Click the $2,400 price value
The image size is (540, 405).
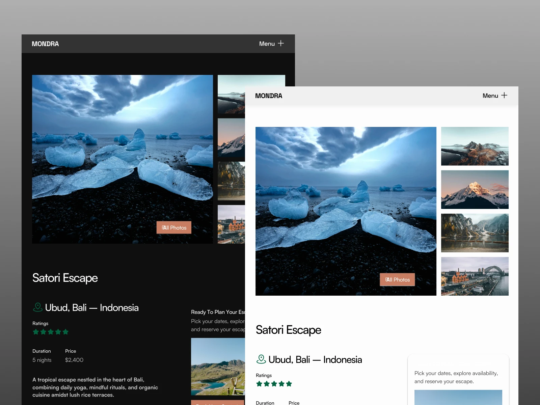pyautogui.click(x=74, y=360)
